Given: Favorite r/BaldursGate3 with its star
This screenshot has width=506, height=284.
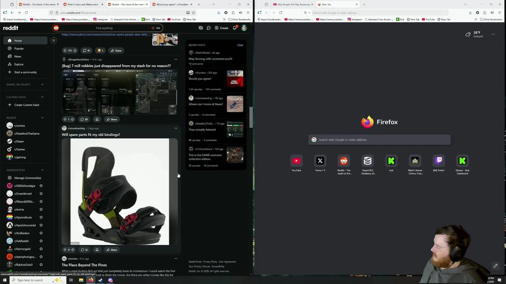Looking at the screenshot, I should pyautogui.click(x=41, y=265).
